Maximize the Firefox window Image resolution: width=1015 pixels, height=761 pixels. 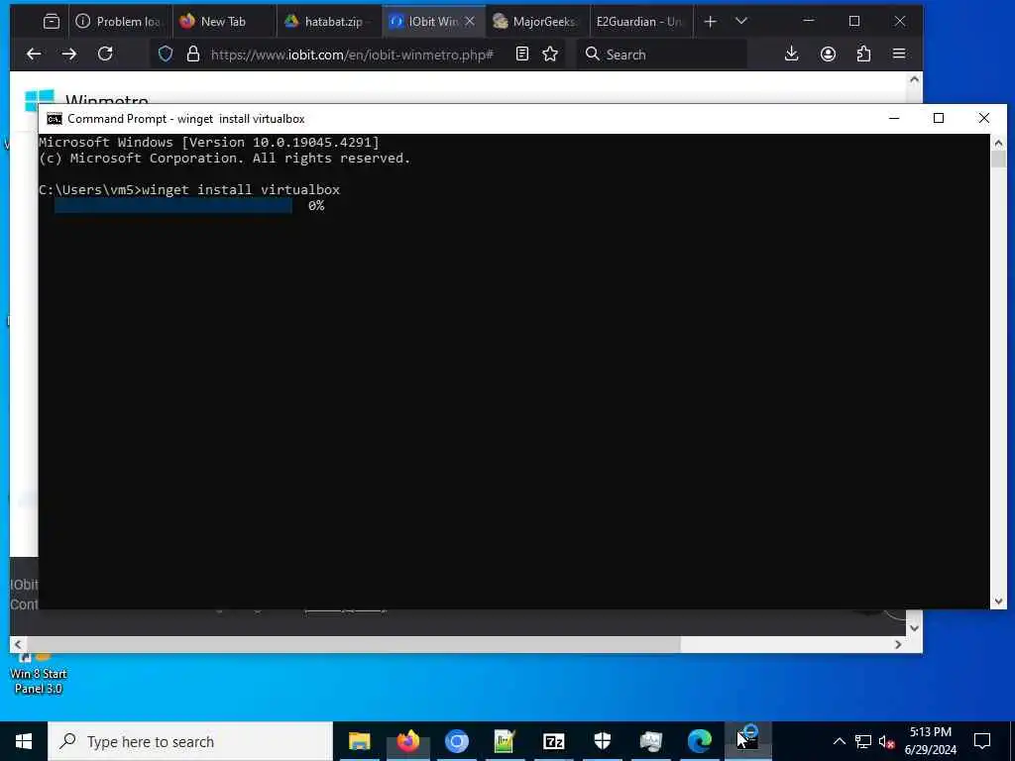tap(854, 22)
